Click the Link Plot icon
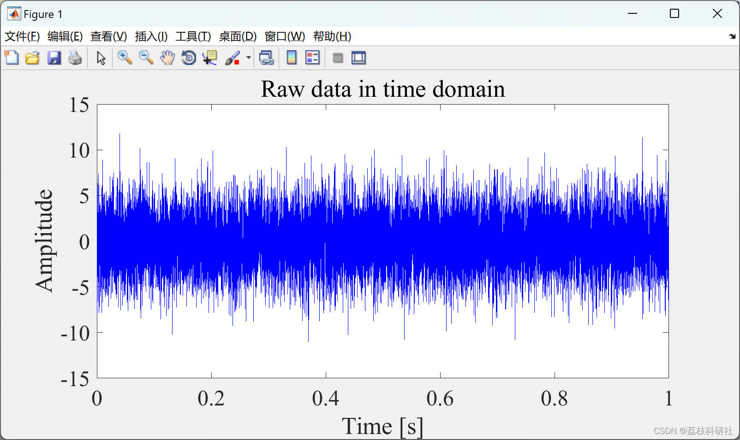The width and height of the screenshot is (740, 440). pos(266,58)
